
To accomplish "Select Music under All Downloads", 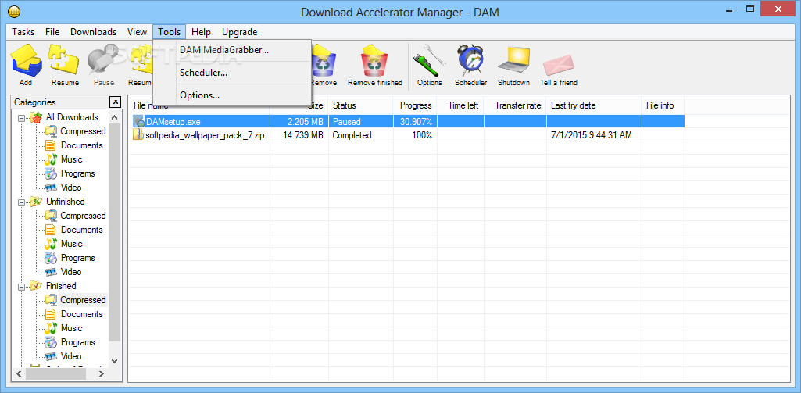I will tap(72, 159).
